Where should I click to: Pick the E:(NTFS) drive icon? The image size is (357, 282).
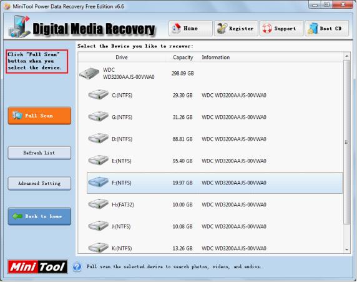click(99, 160)
